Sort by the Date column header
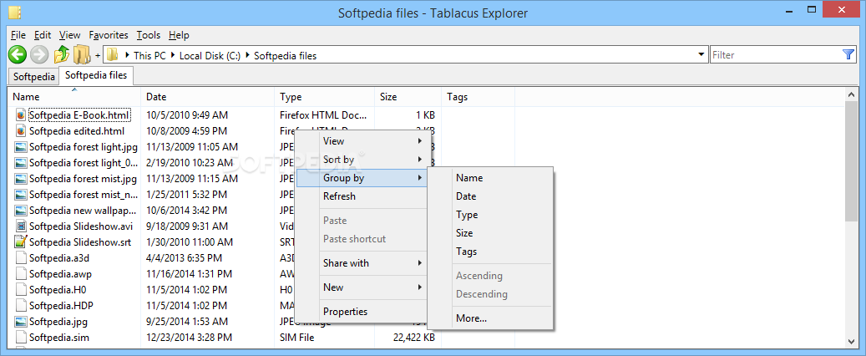866x356 pixels. (x=208, y=97)
